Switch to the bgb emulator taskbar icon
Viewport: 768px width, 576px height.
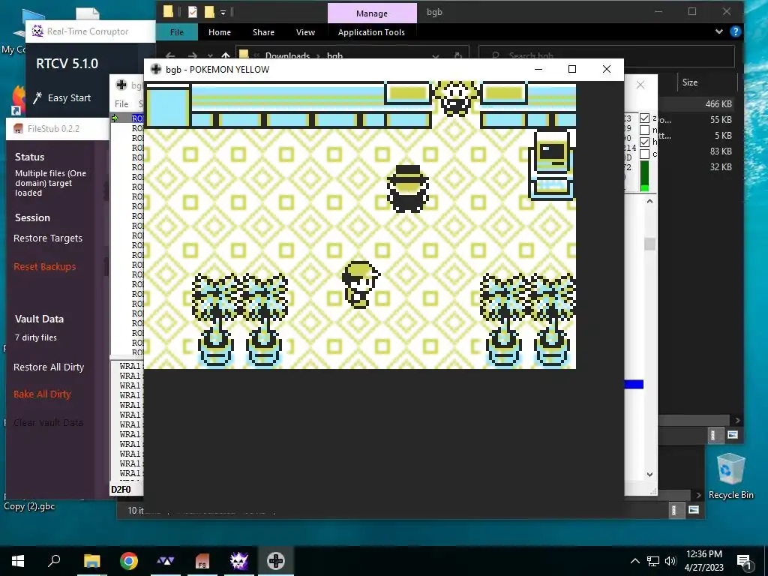[276, 561]
